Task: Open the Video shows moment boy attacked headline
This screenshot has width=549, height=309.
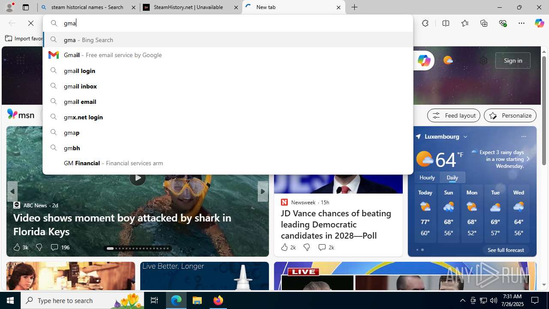Action: click(x=122, y=224)
